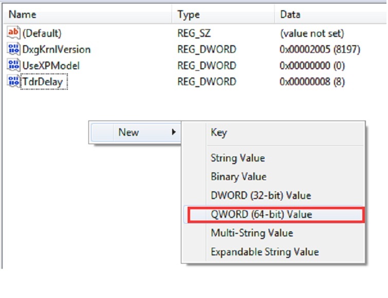Click the (Default) string value icon
This screenshot has width=388, height=298.
coord(13,33)
